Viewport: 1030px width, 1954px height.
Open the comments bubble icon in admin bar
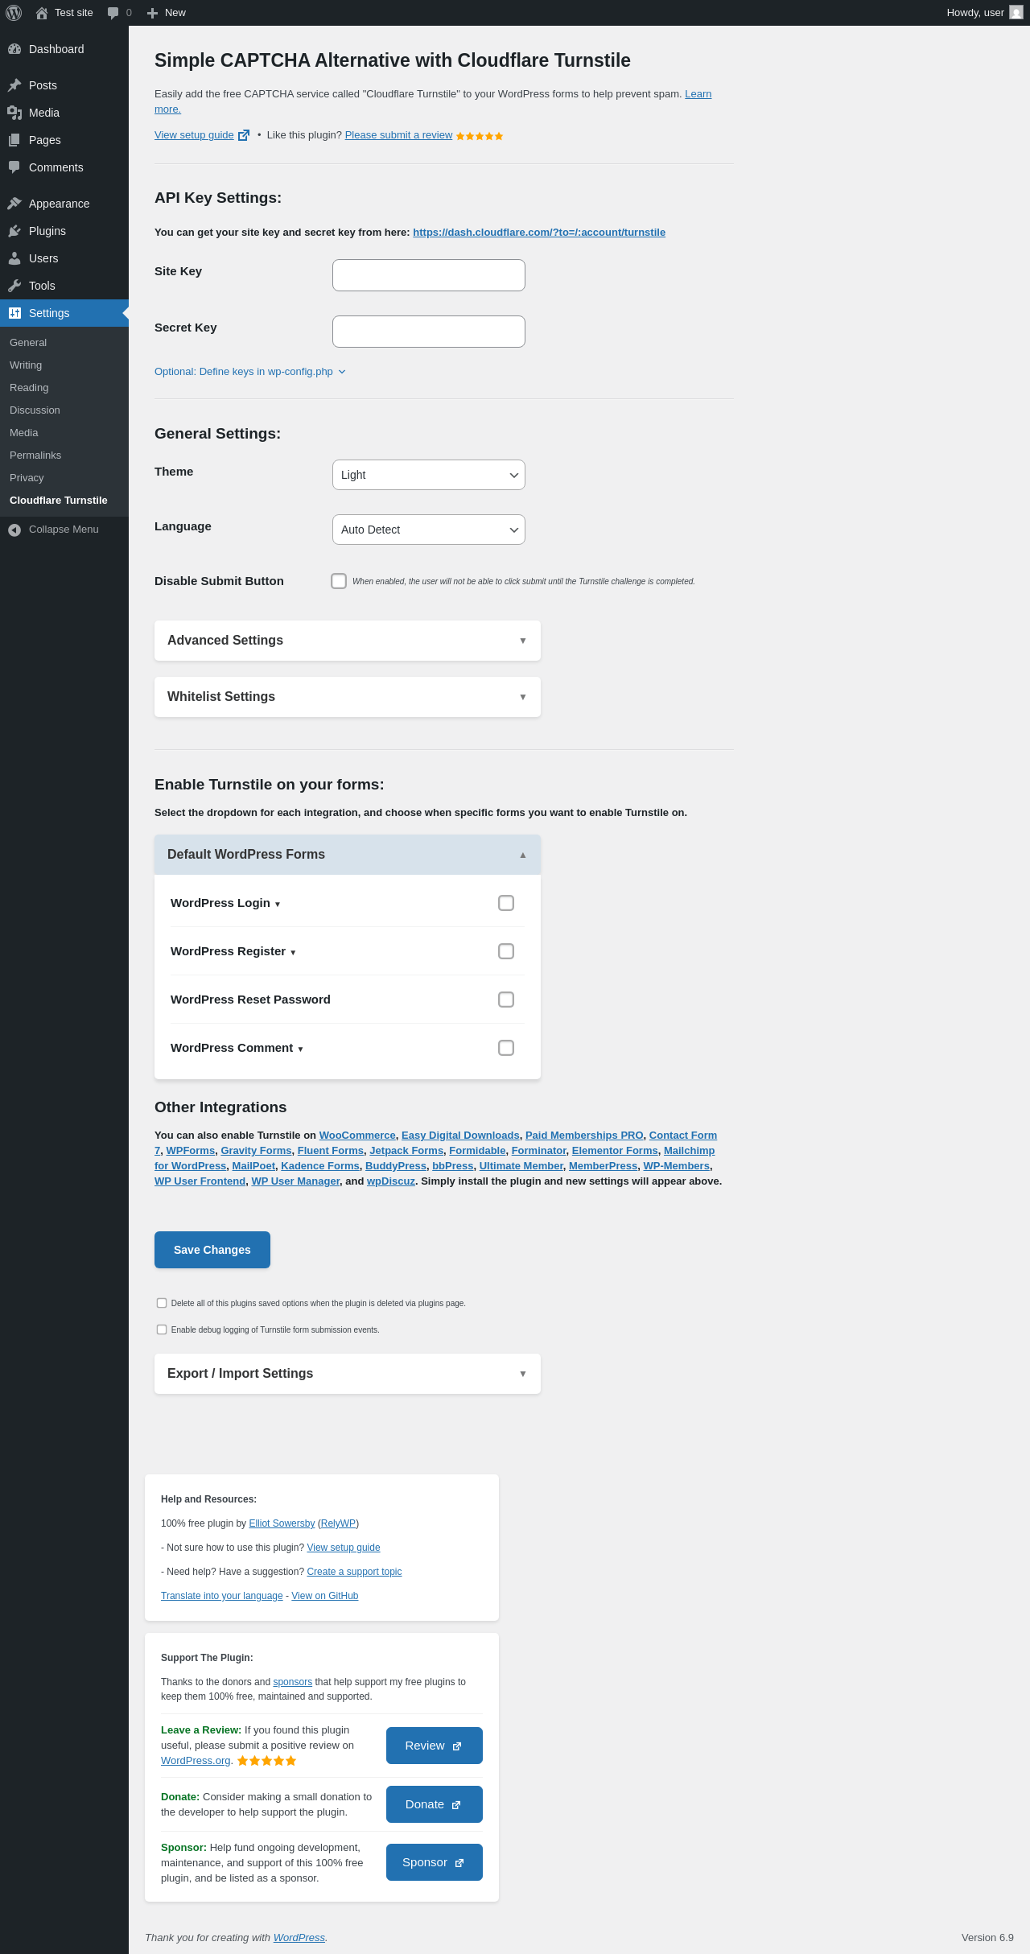coord(113,13)
